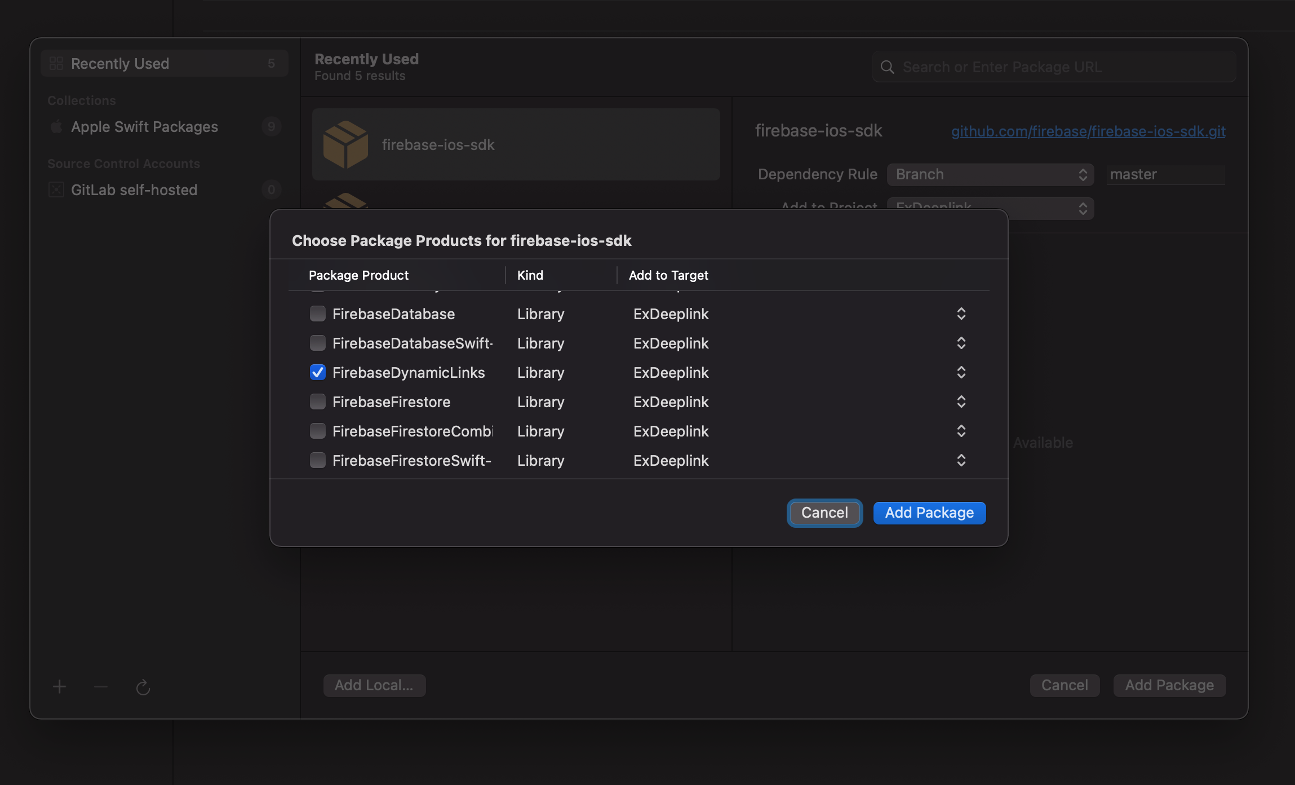
Task: Click the Search or Enter Package URL field
Action: click(x=1059, y=67)
